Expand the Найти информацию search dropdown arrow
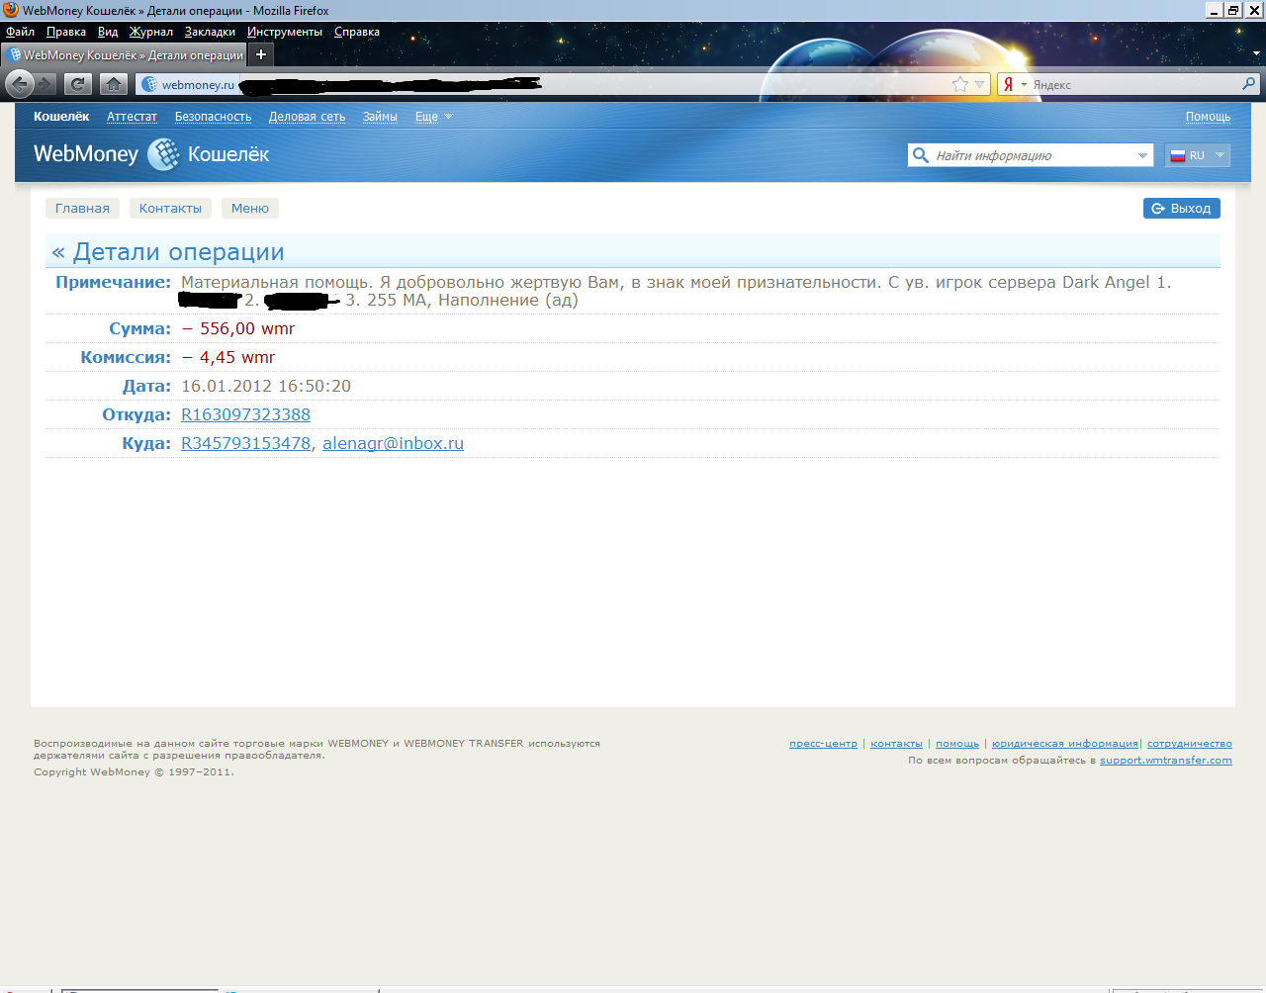This screenshot has width=1266, height=993. tap(1142, 155)
